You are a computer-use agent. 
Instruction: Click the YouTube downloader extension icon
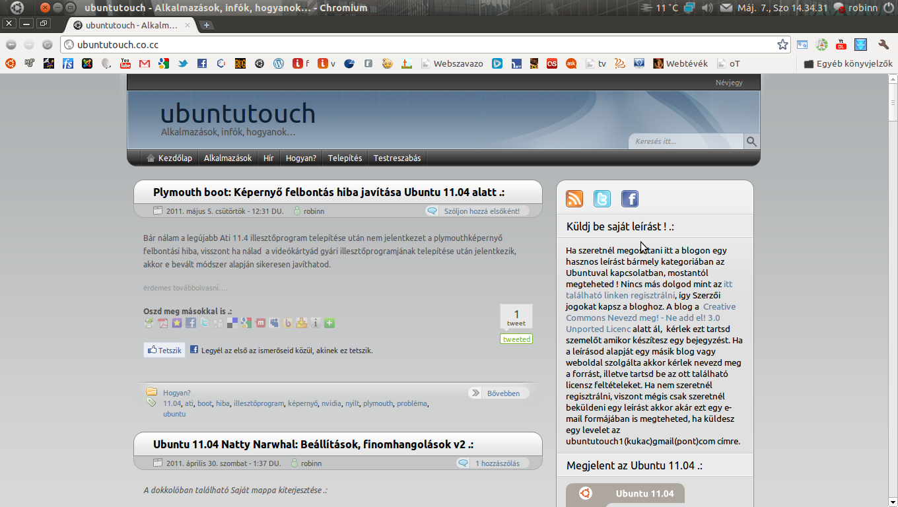[841, 45]
